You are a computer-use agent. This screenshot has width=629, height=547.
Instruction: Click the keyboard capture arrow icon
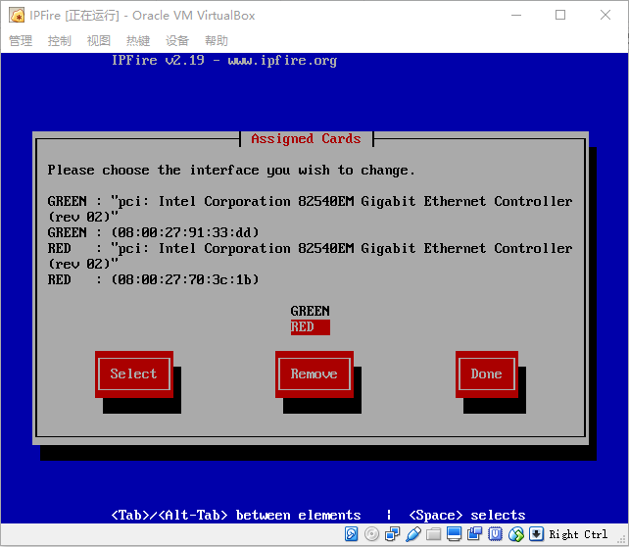536,534
